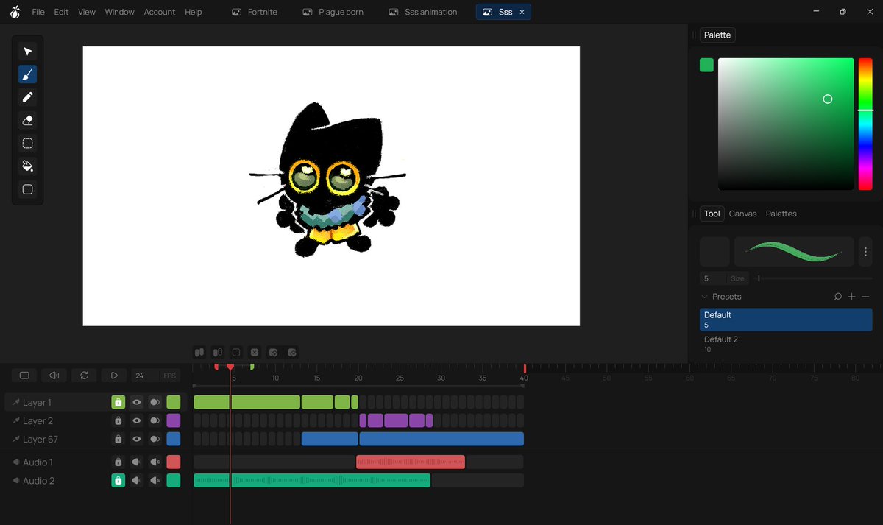The height and width of the screenshot is (525, 883).
Task: Open the Edit menu
Action: click(x=61, y=12)
